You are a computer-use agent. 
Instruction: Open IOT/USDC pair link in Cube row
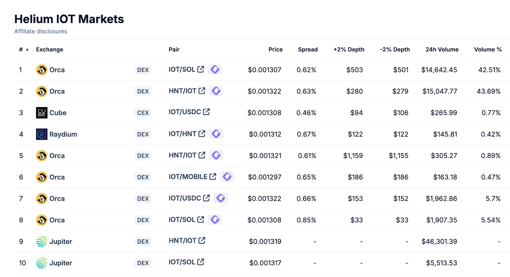(x=185, y=112)
